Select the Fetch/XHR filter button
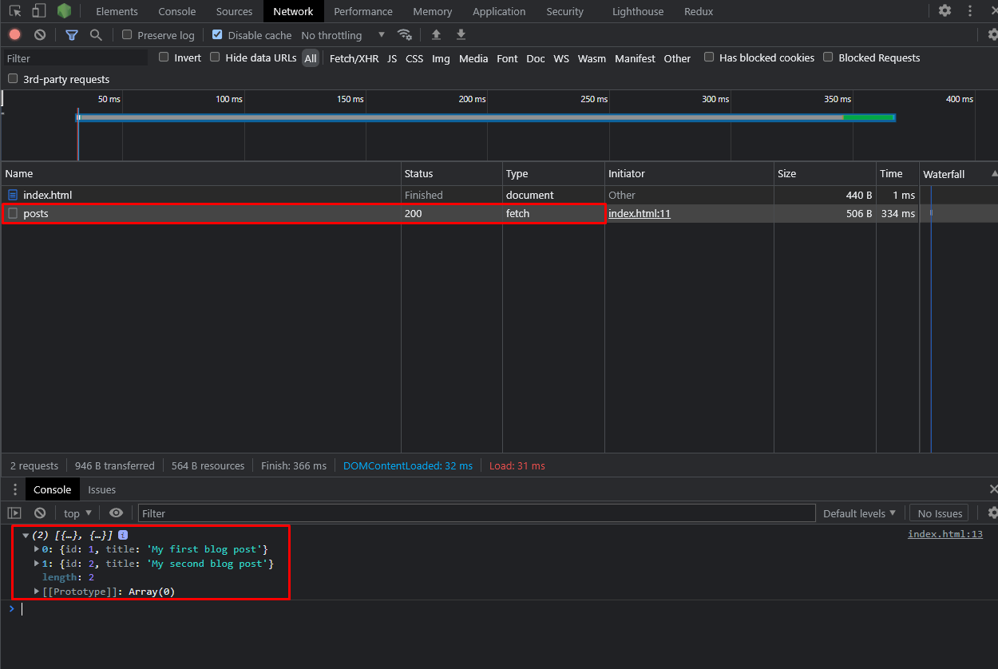 click(x=354, y=58)
